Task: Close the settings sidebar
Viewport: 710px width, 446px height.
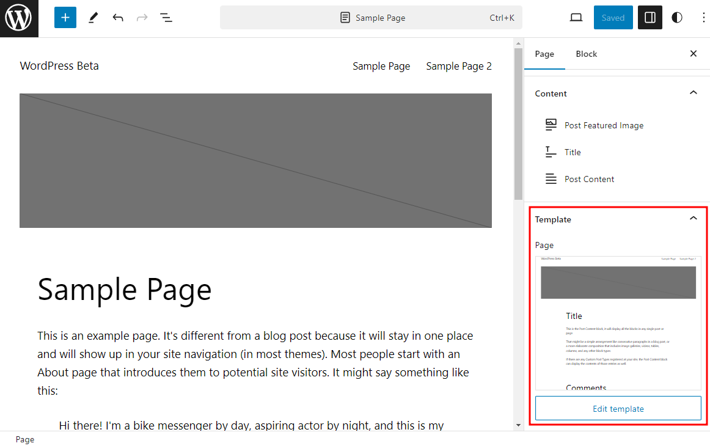Action: (x=693, y=54)
